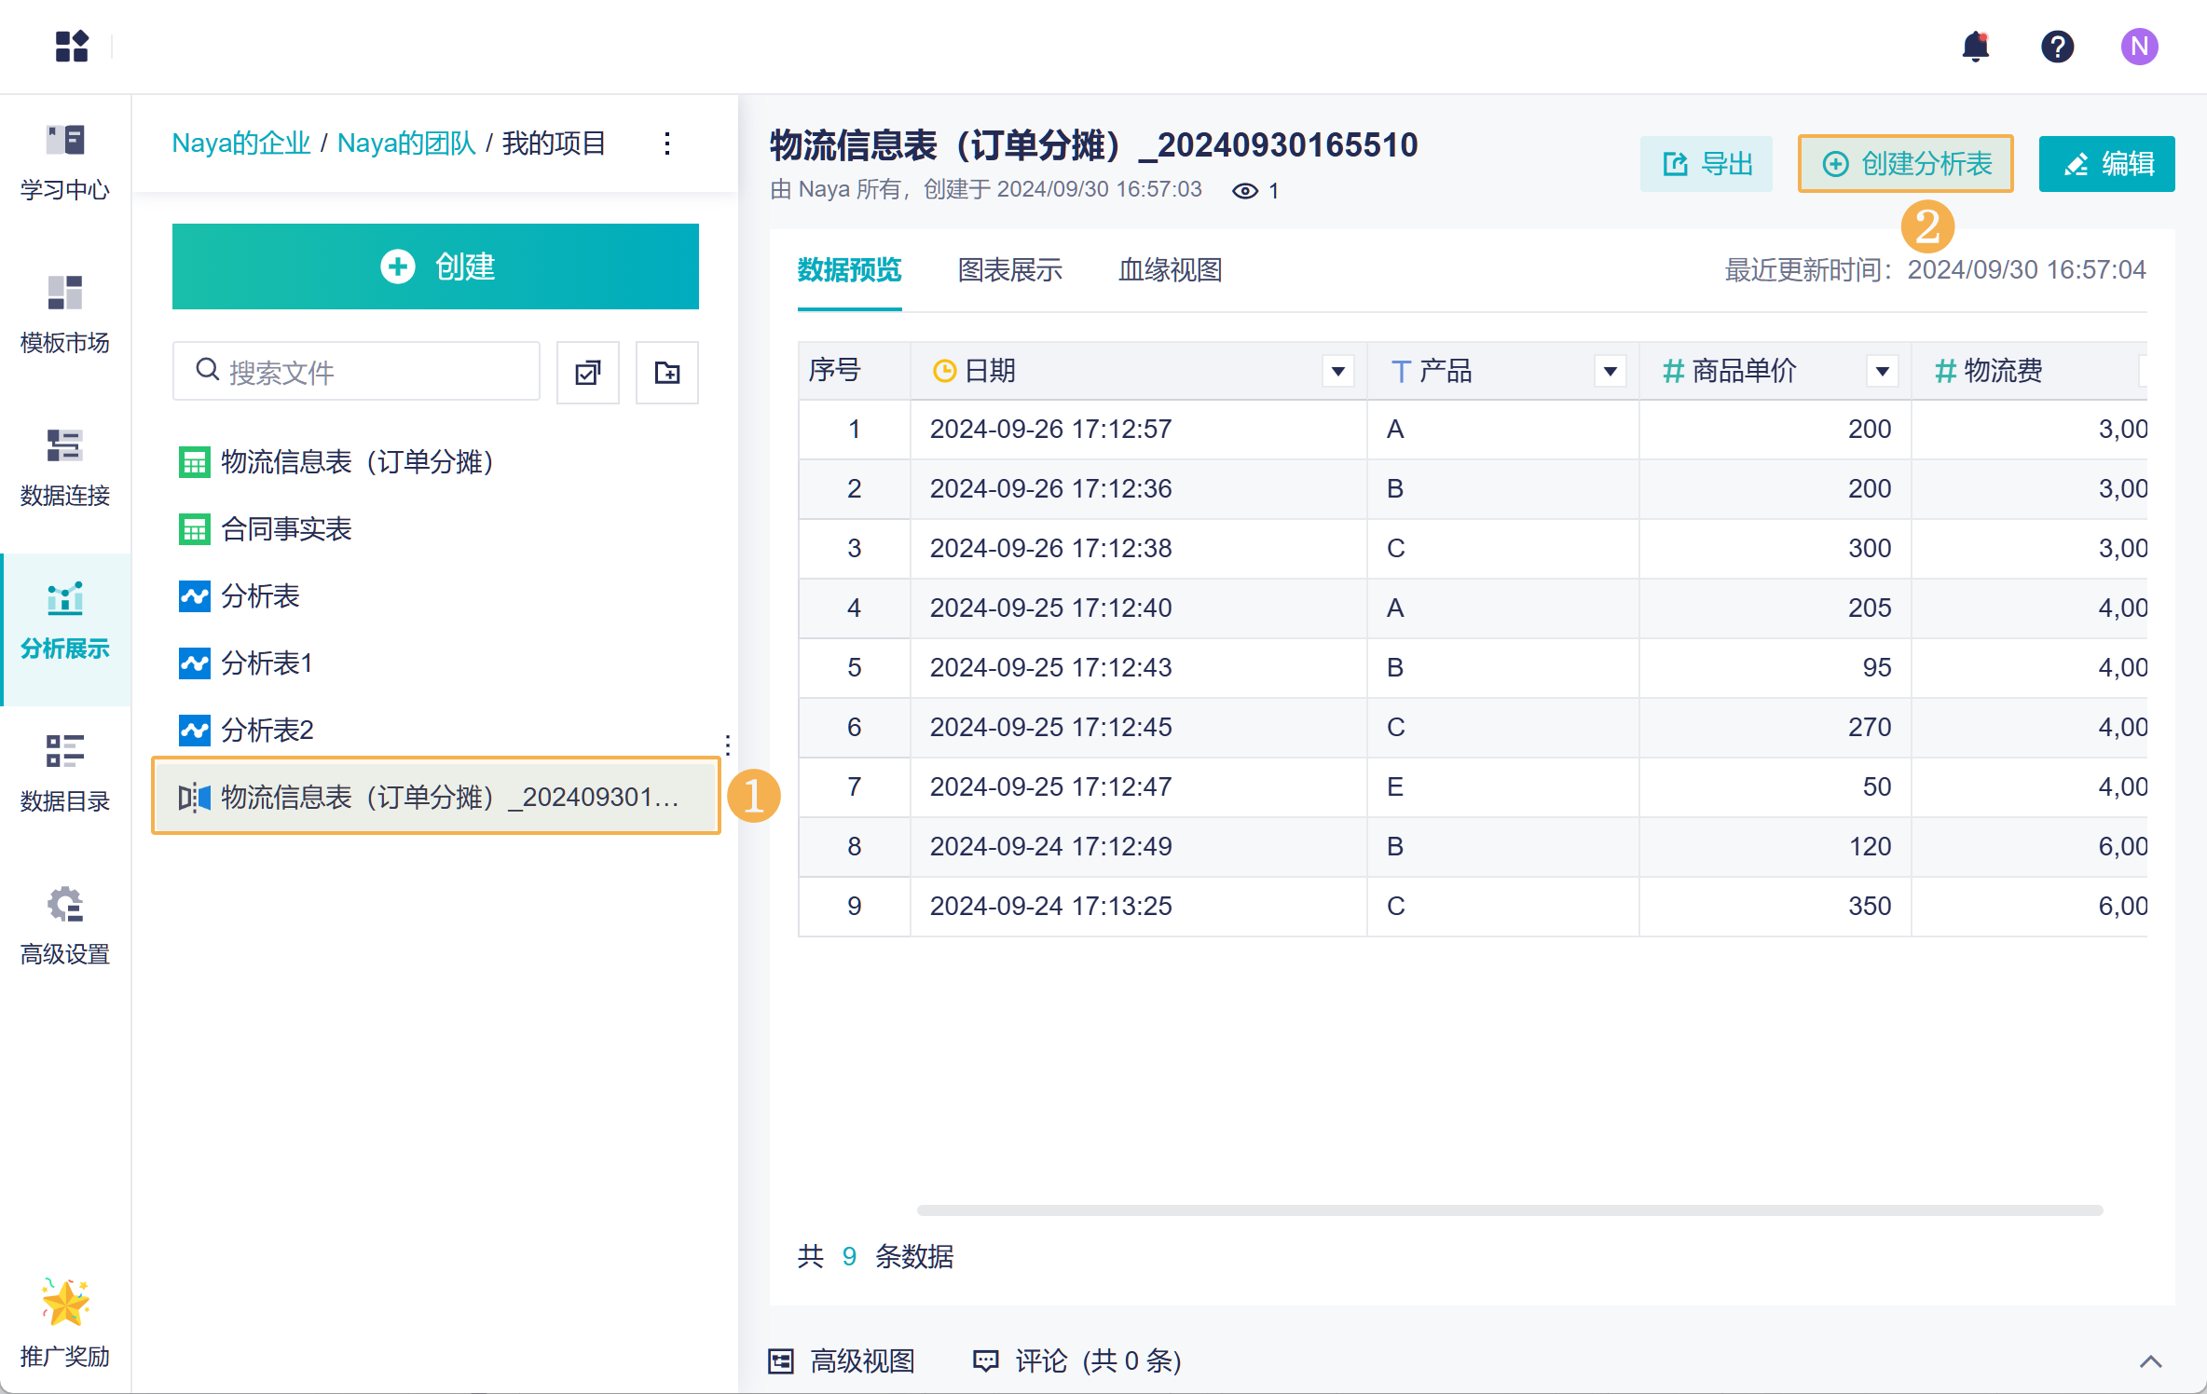Open the user avatar N menu

coord(2139,46)
